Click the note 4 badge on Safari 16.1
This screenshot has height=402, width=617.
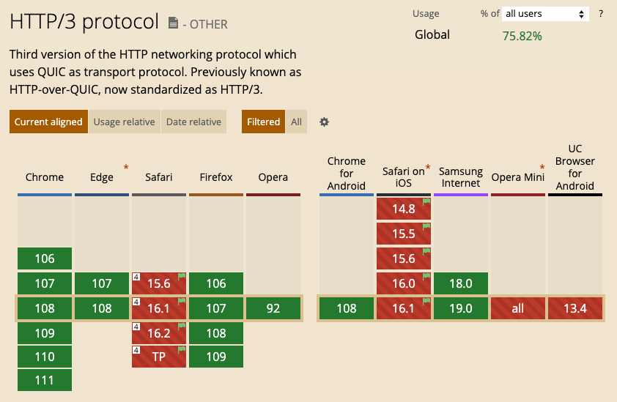pyautogui.click(x=136, y=302)
